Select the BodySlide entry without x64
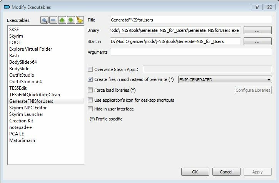This screenshot has height=183, width=279. [x=45, y=69]
